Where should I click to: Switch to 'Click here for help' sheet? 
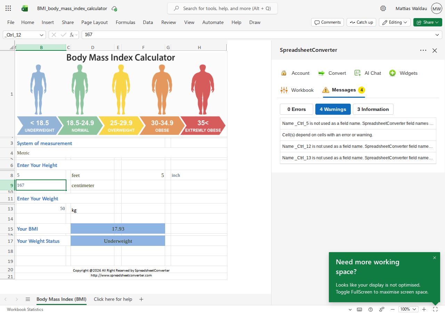[113, 299]
